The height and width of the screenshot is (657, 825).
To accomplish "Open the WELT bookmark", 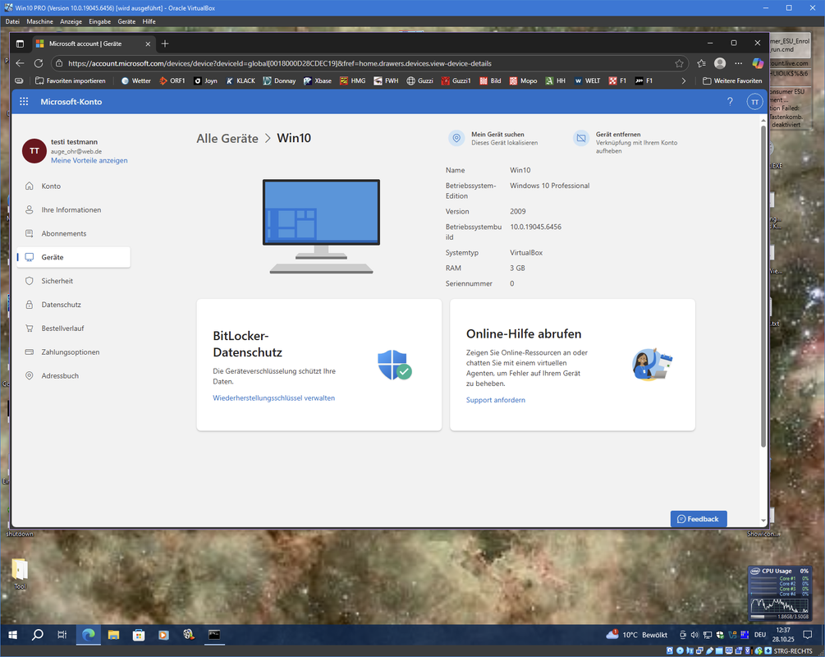I will pos(587,80).
